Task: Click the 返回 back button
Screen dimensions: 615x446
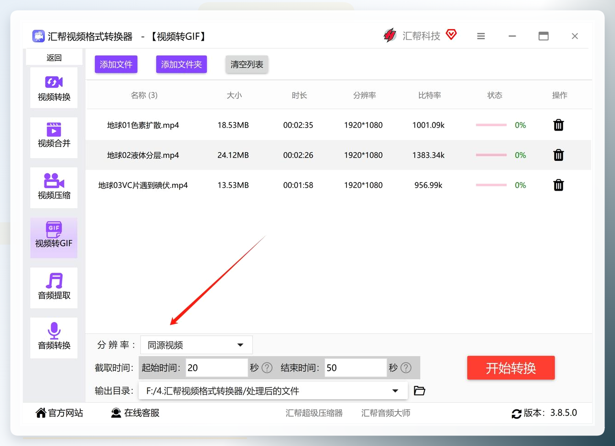Action: (x=54, y=57)
